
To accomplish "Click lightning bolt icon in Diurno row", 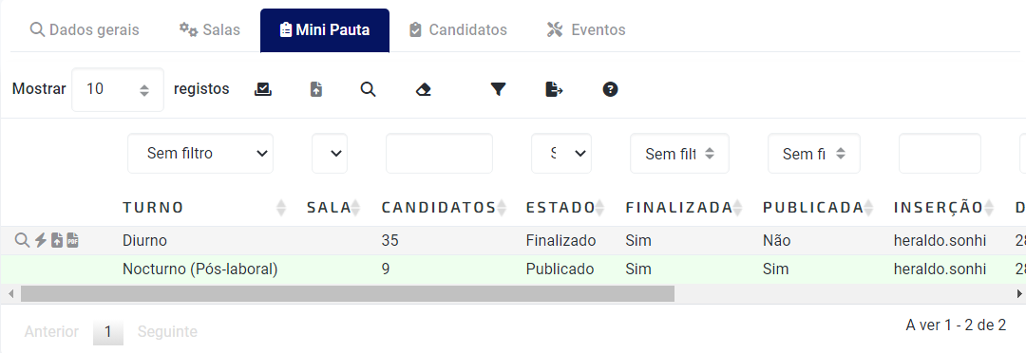I will coord(41,241).
